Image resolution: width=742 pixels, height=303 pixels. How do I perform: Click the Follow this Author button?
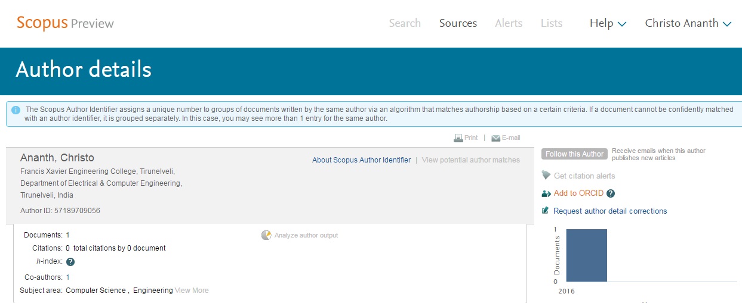coord(574,154)
